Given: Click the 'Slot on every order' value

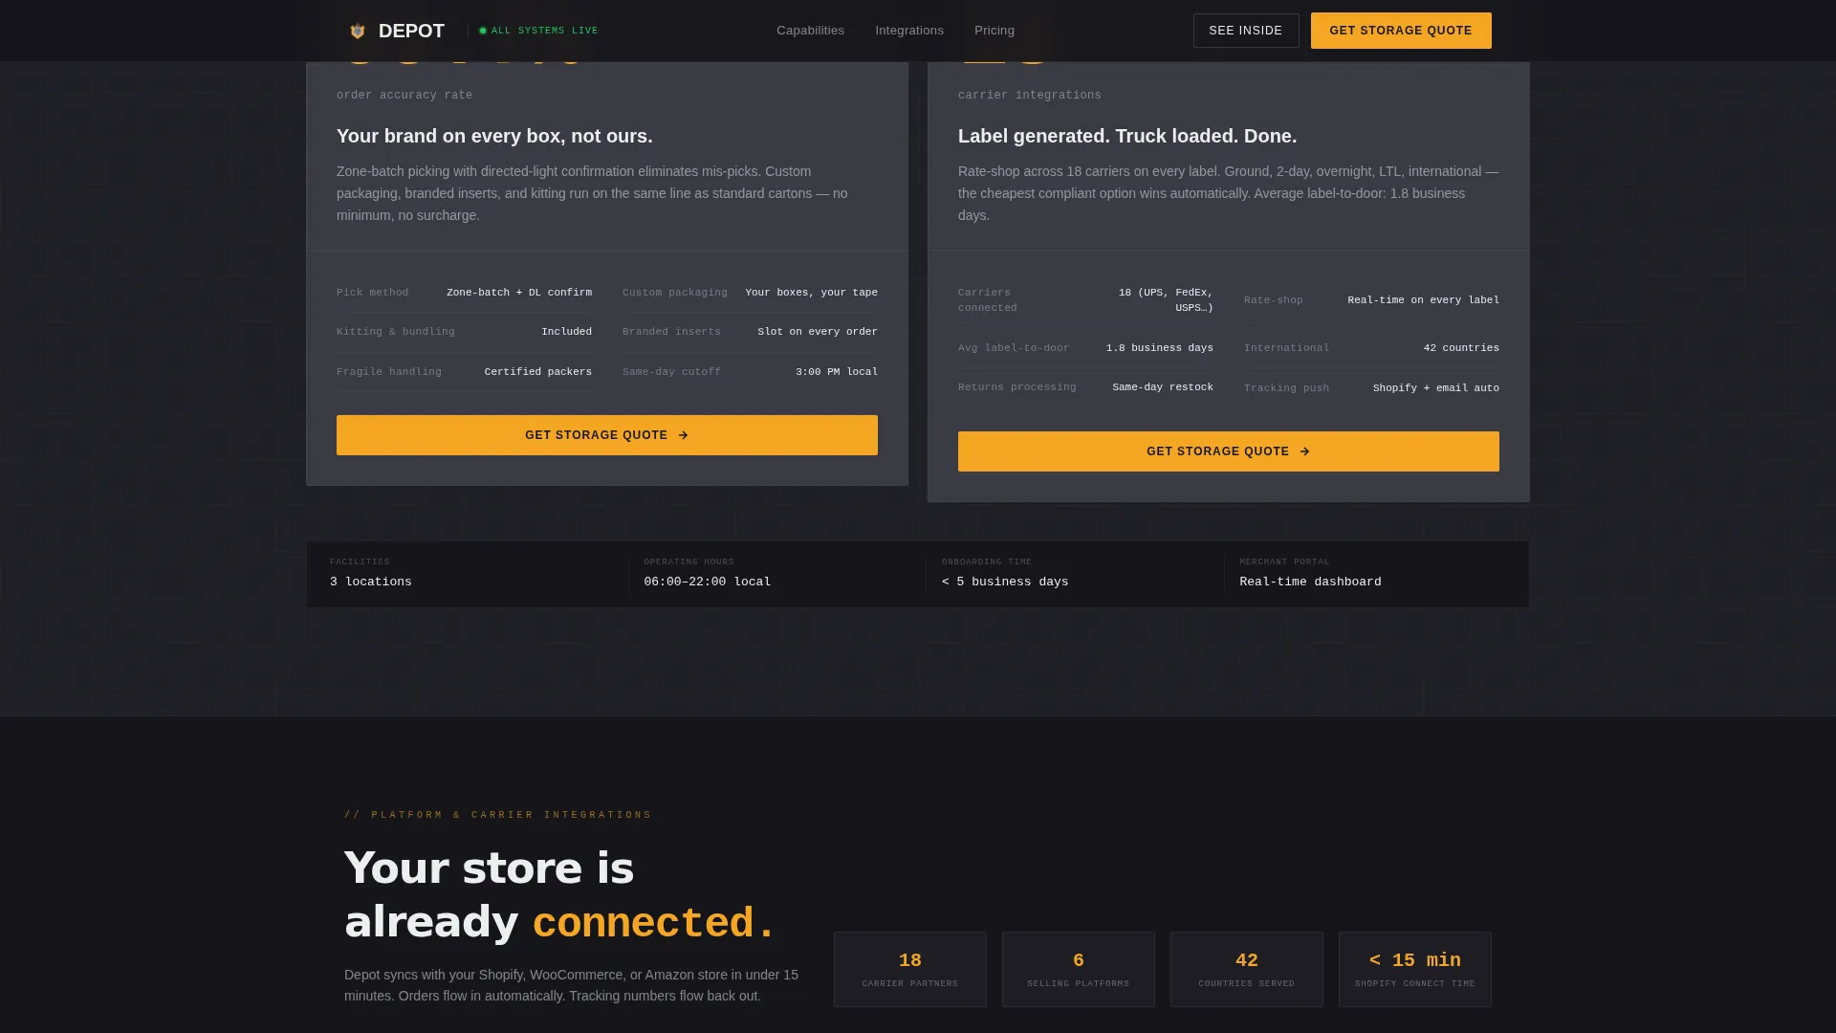Looking at the screenshot, I should (818, 332).
